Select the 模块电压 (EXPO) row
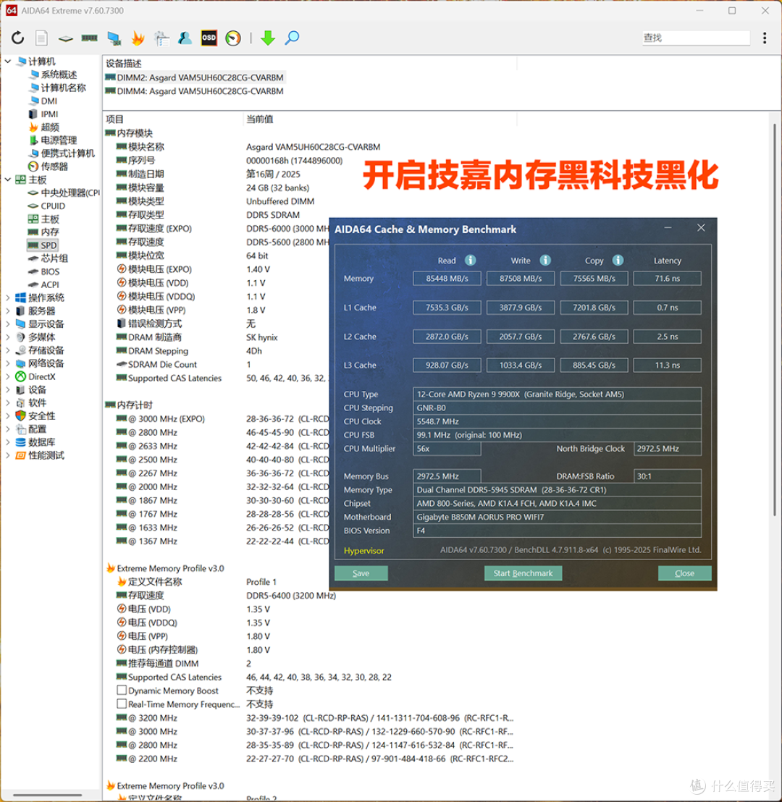The image size is (782, 802). (x=193, y=269)
